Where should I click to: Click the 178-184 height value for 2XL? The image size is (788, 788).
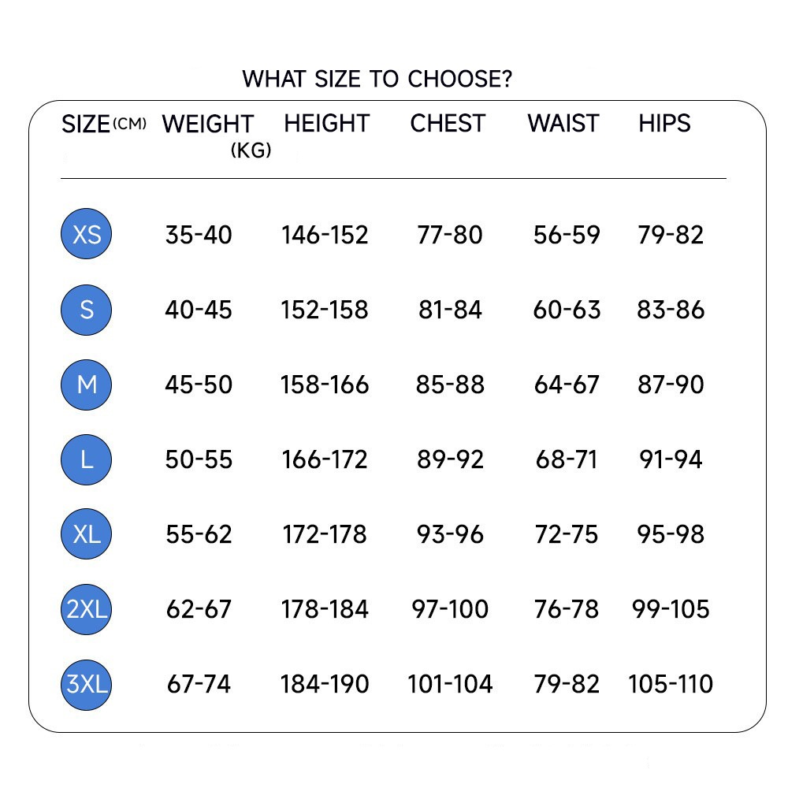pyautogui.click(x=325, y=609)
